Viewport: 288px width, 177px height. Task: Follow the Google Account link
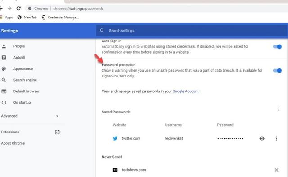(x=185, y=91)
